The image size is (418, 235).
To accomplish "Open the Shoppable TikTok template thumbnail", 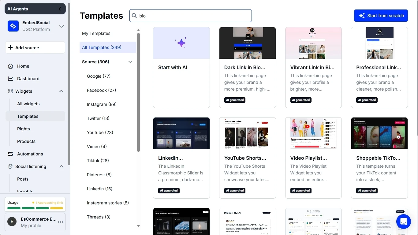I will click(x=379, y=133).
